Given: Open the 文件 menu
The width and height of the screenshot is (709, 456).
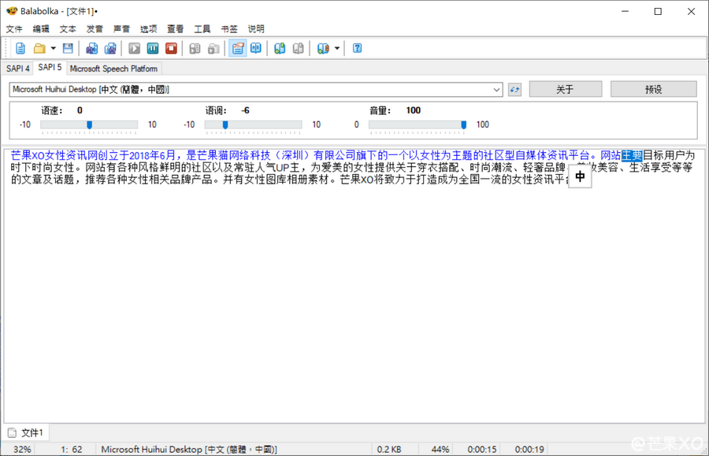Looking at the screenshot, I should click(x=14, y=29).
